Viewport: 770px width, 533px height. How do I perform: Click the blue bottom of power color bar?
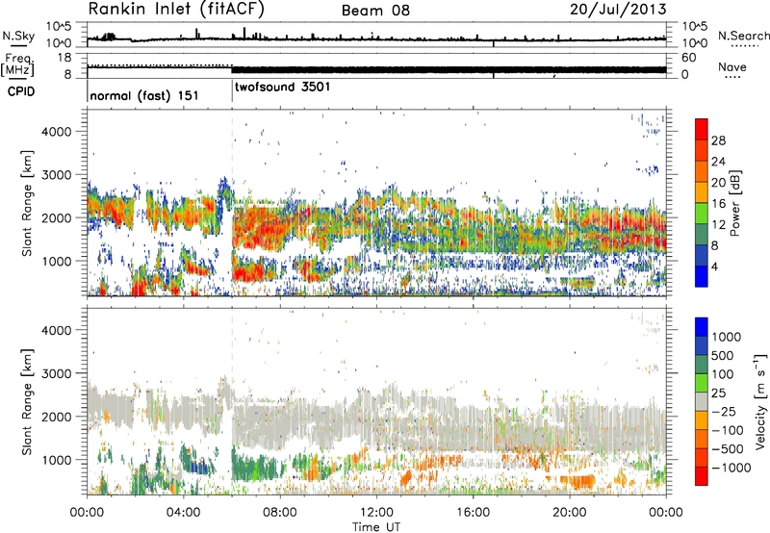702,276
